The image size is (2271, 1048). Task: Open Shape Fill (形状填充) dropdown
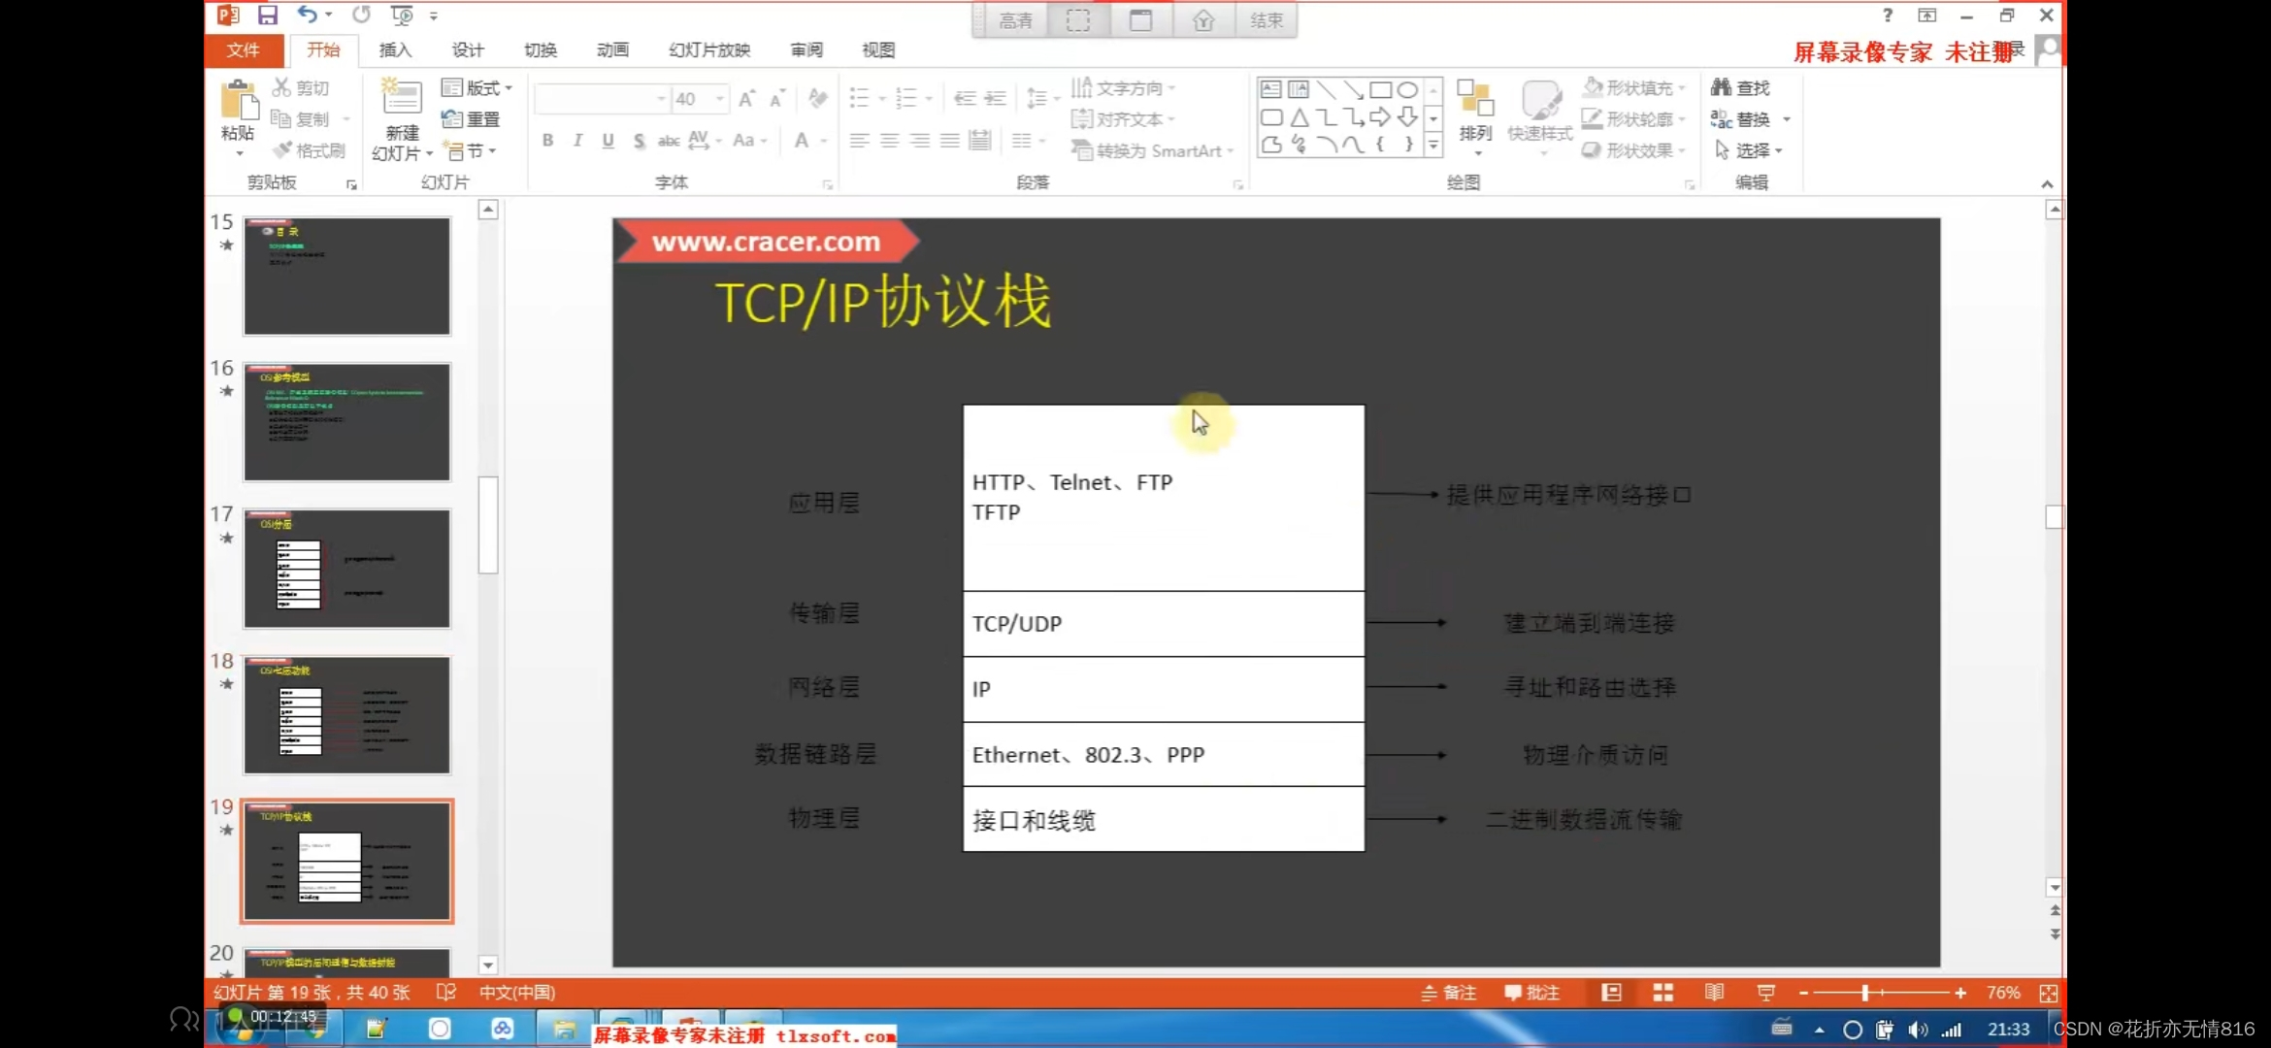pos(1634,88)
